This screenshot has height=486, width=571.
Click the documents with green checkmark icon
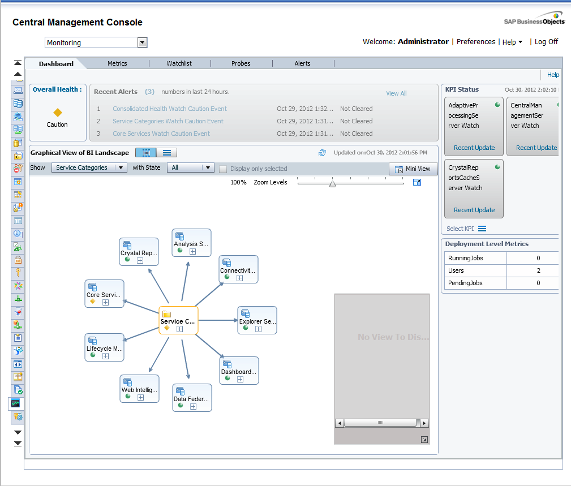tap(18, 390)
